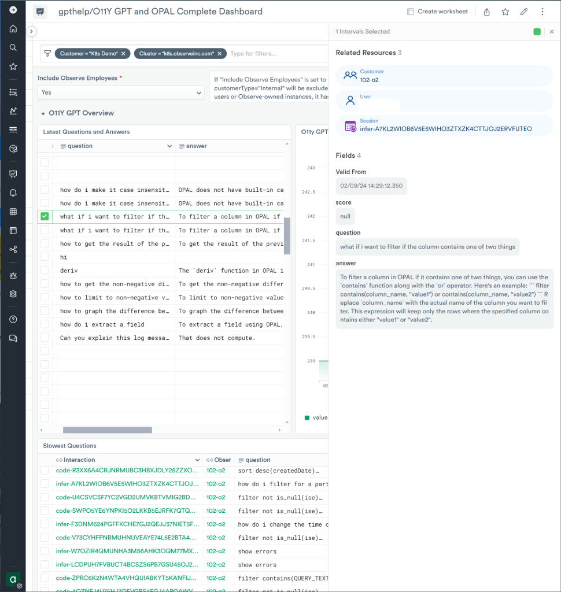Select the checkbox for the code-R3XX6A4CRJ row
This screenshot has height=592, width=561.
point(45,471)
